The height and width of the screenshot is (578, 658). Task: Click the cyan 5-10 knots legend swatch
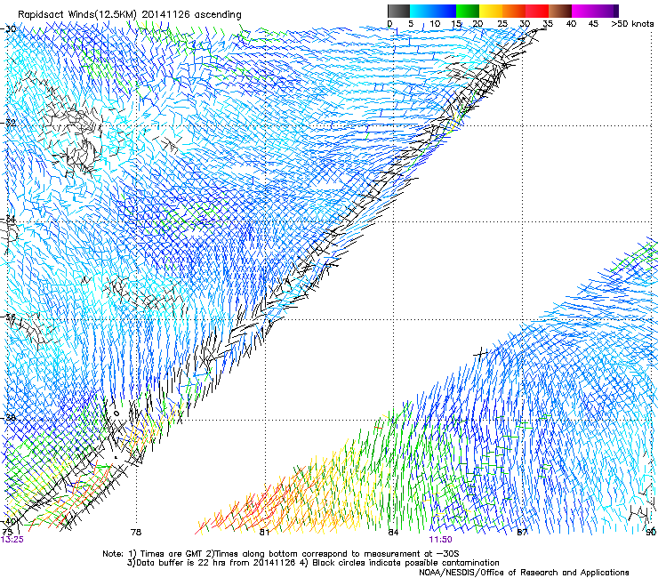click(x=421, y=11)
